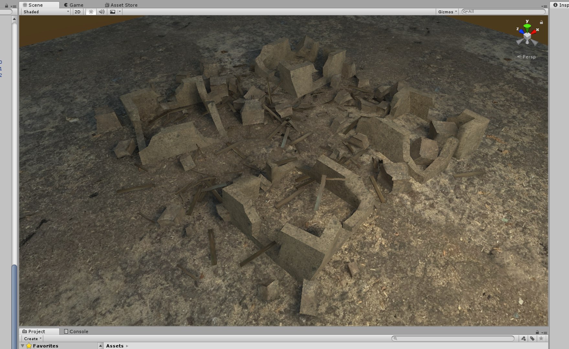This screenshot has height=349, width=569.
Task: Click the left panel scroll up arrow
Action: tap(14, 19)
